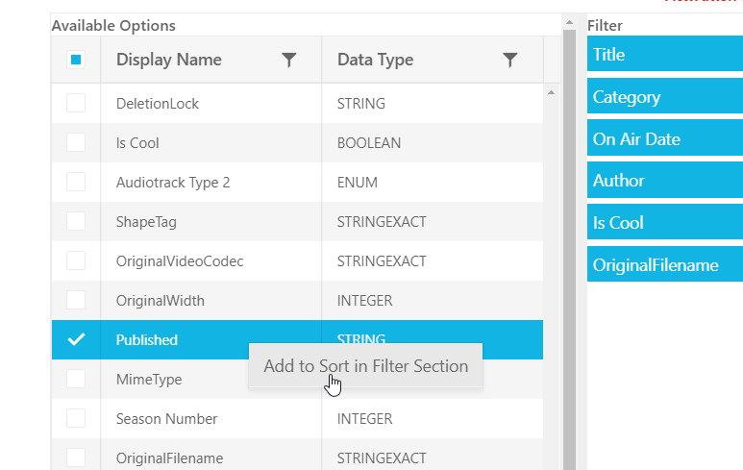Open the Display Name column filter icon

click(x=289, y=60)
